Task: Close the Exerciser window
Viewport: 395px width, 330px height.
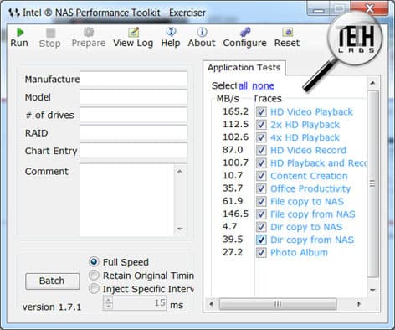Action: tap(370, 8)
